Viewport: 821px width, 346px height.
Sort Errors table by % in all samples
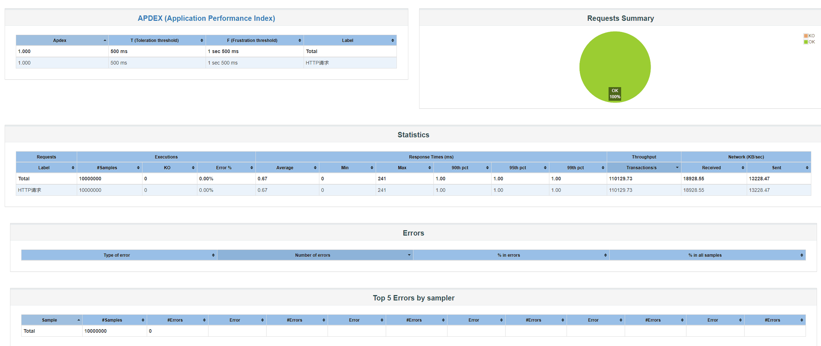[x=708, y=255]
